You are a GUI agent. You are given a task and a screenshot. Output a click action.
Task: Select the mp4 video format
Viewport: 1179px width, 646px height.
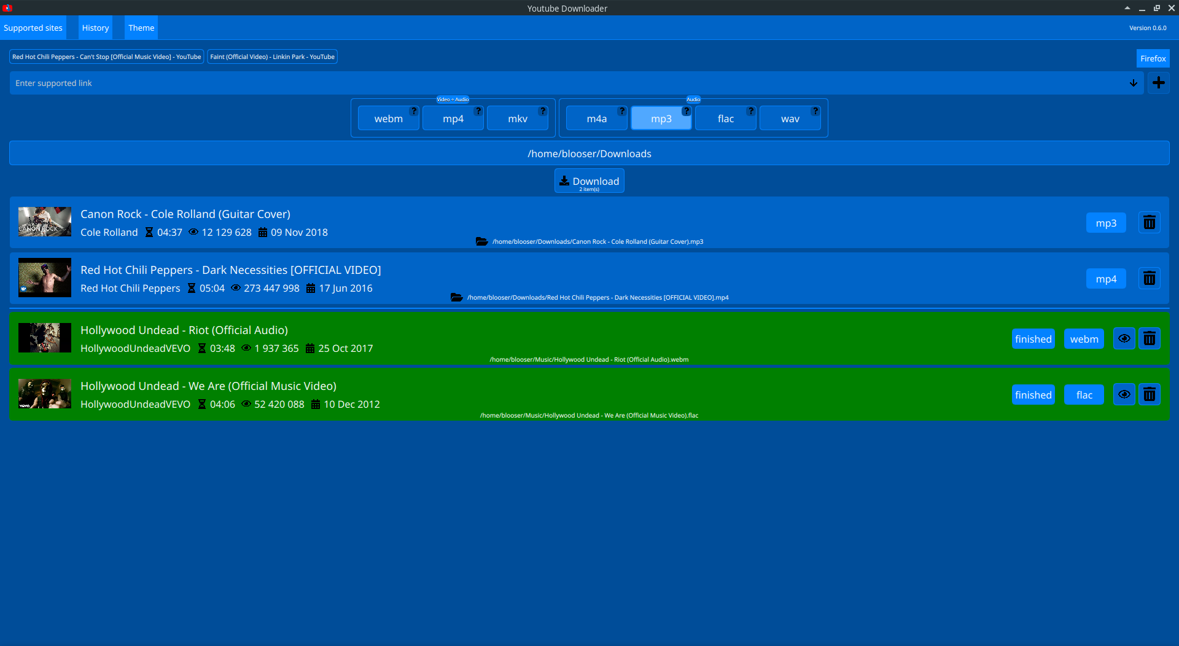click(453, 119)
